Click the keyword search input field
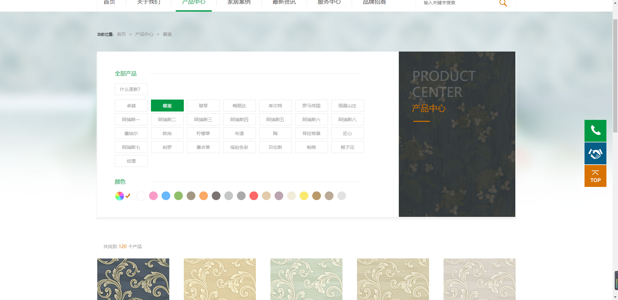The width and height of the screenshot is (618, 300). [457, 3]
